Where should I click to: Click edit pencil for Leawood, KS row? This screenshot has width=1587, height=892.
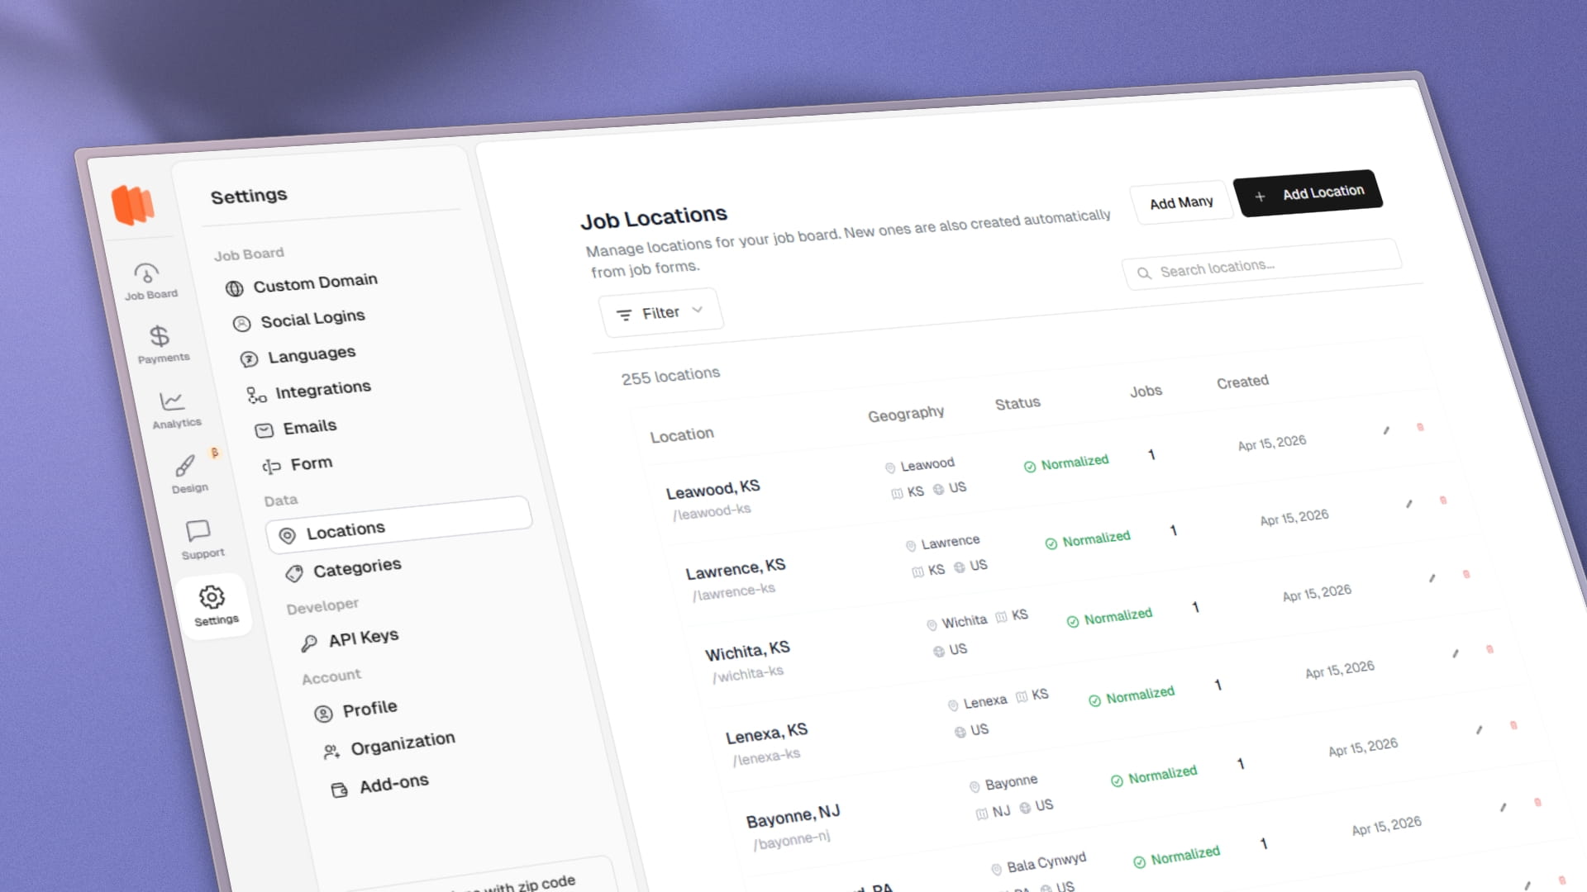point(1386,430)
